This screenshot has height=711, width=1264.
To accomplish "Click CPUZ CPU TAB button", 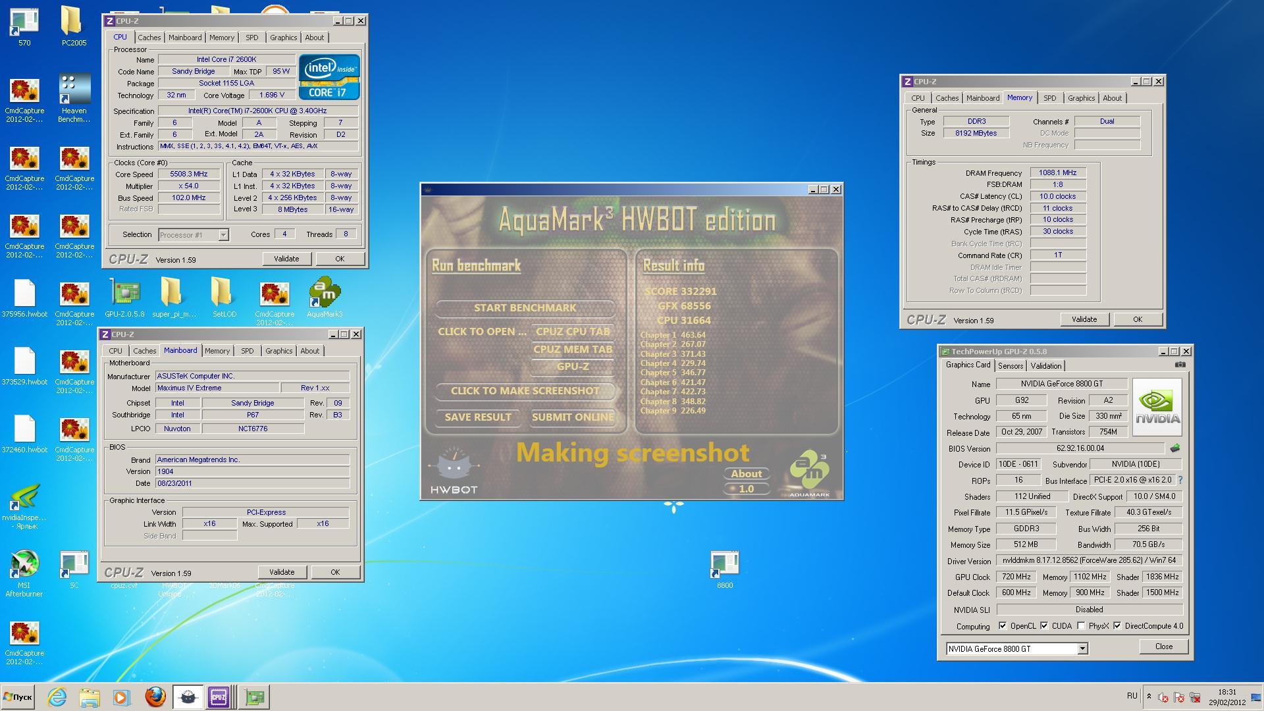I will (572, 331).
